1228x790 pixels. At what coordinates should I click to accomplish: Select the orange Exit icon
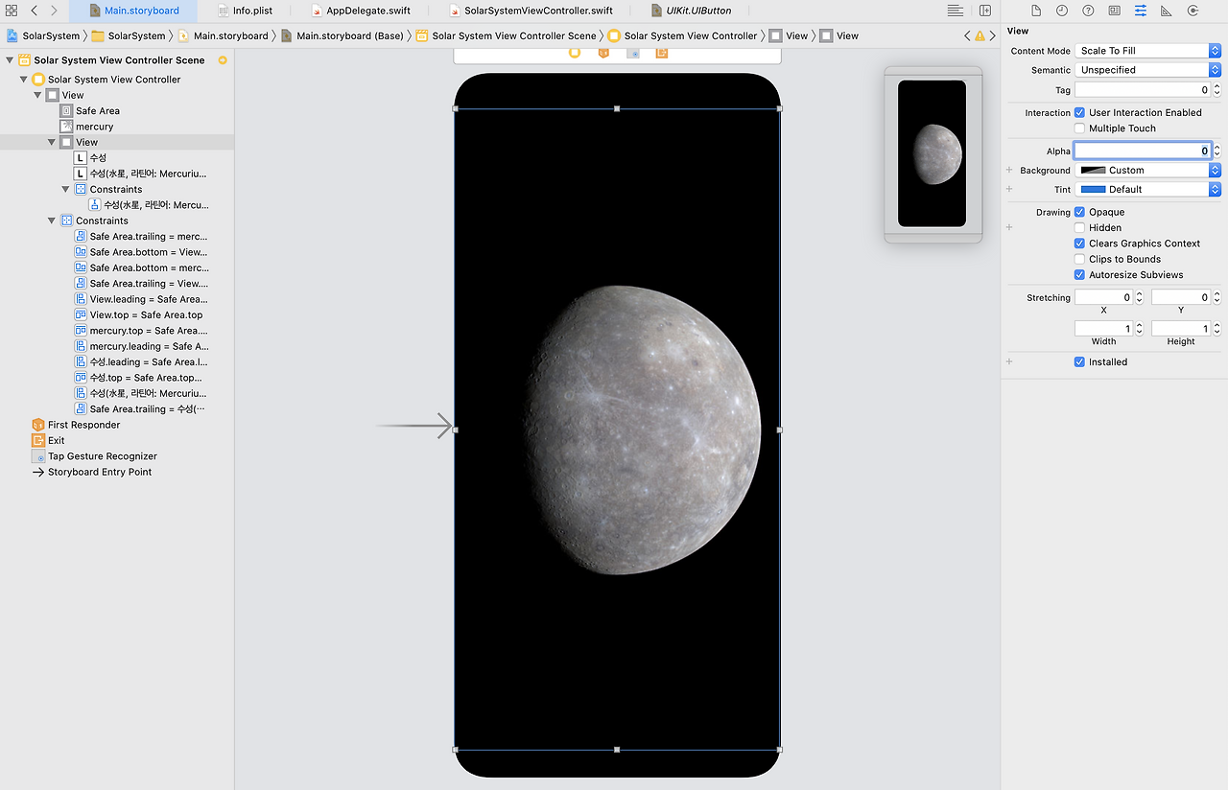38,440
